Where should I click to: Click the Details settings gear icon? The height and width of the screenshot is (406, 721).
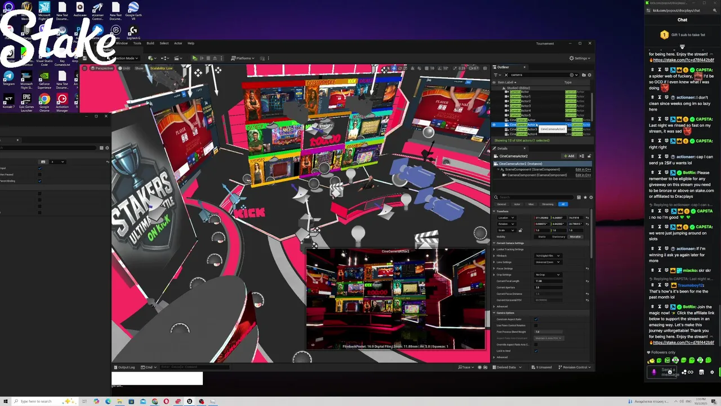tap(591, 197)
